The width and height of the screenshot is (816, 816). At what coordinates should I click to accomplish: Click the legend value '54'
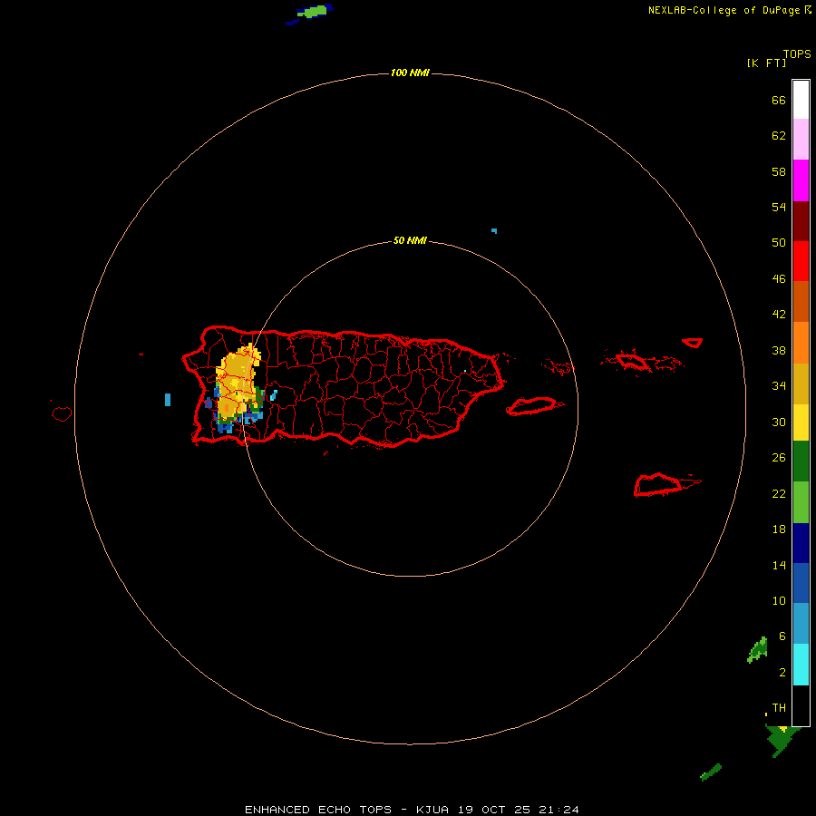pos(779,207)
